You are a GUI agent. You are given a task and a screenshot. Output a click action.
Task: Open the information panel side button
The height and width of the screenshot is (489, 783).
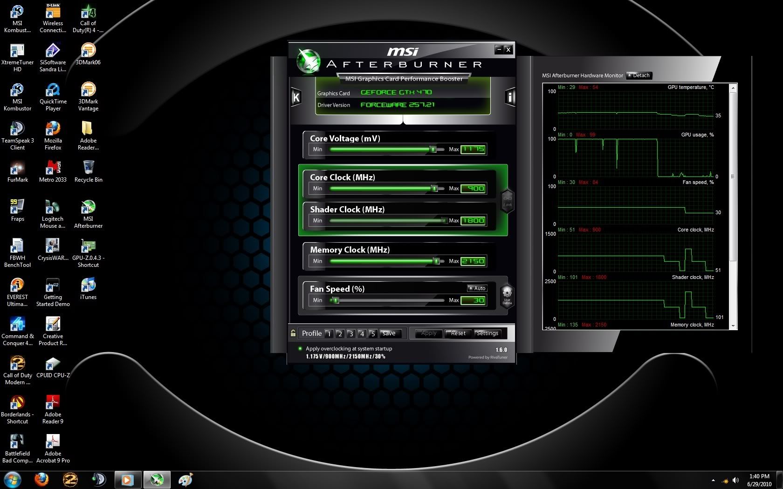pos(510,97)
